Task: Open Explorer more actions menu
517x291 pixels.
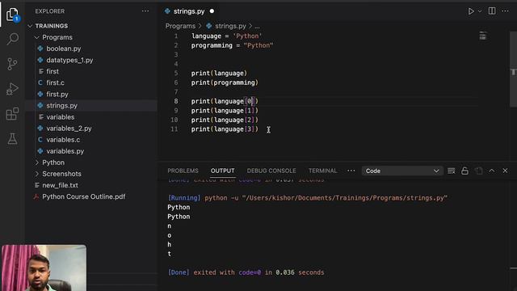Action: [x=145, y=11]
